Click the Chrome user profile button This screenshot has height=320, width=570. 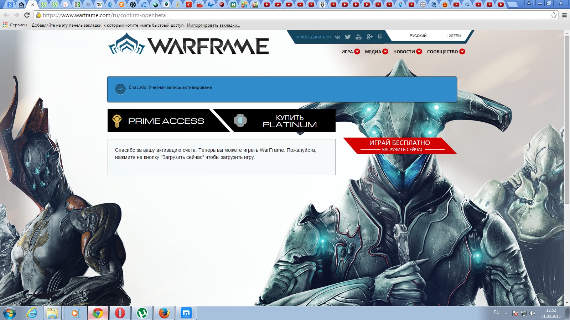[529, 3]
